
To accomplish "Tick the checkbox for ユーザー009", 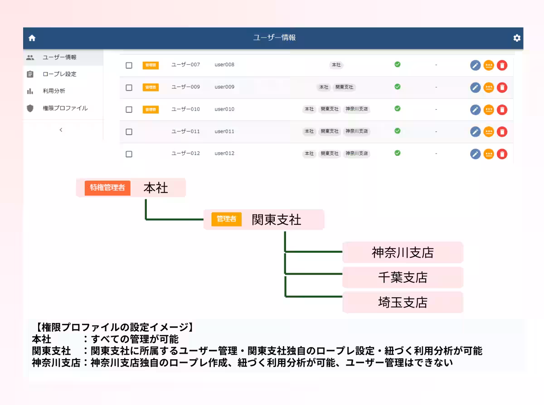I will pyautogui.click(x=129, y=87).
